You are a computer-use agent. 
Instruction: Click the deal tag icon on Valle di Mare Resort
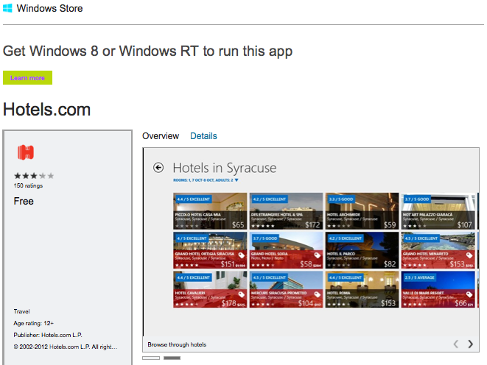469,294
